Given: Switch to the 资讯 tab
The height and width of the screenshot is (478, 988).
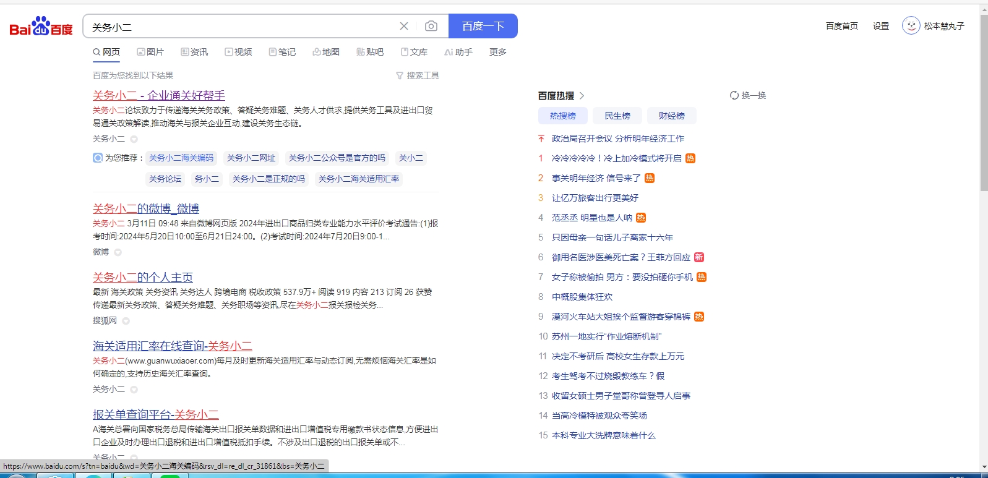Looking at the screenshot, I should point(194,52).
